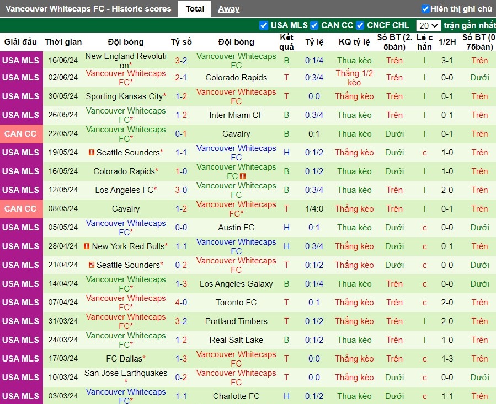The image size is (496, 404).
Task: Click the KQ tỷ lệ column header
Action: click(354, 42)
